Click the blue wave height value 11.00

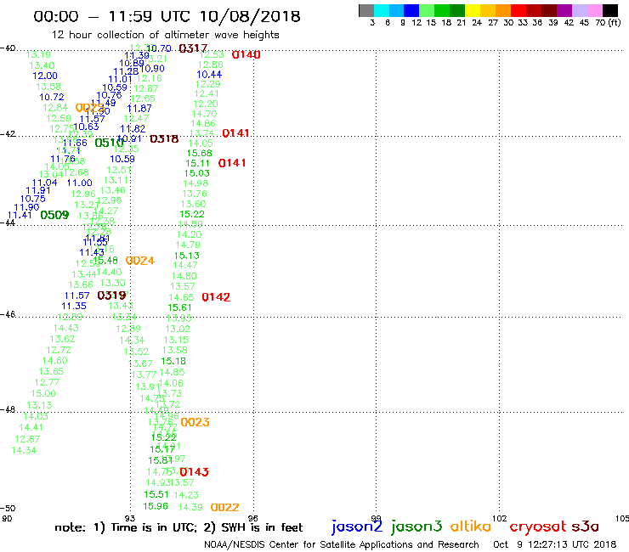(x=79, y=183)
